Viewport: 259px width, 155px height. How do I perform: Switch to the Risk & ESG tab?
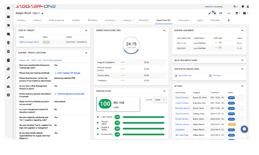[144, 20]
